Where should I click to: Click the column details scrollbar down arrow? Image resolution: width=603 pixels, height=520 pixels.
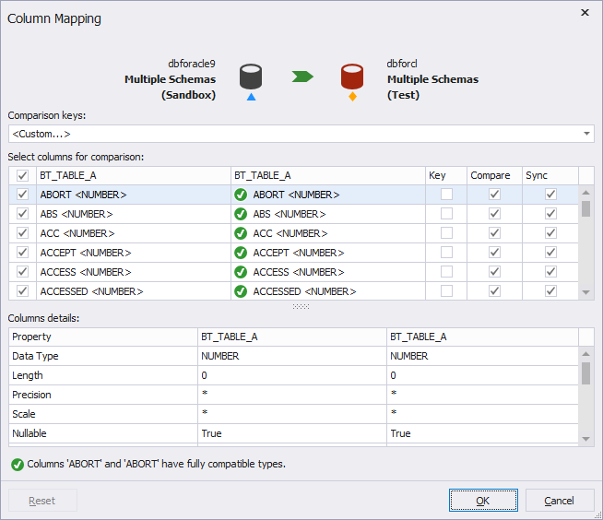click(586, 439)
